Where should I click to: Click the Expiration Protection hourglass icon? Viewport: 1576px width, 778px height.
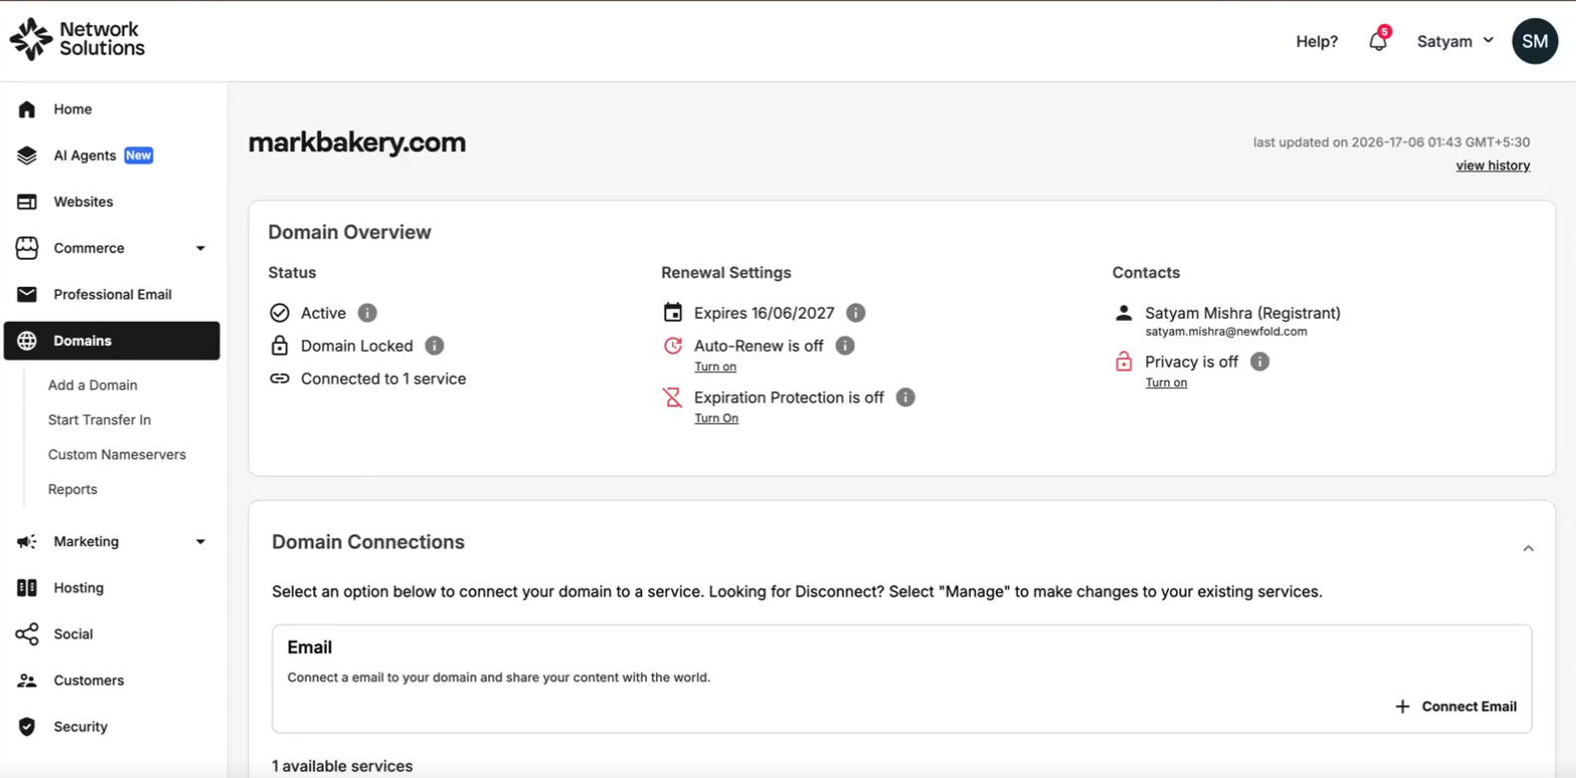click(x=673, y=397)
